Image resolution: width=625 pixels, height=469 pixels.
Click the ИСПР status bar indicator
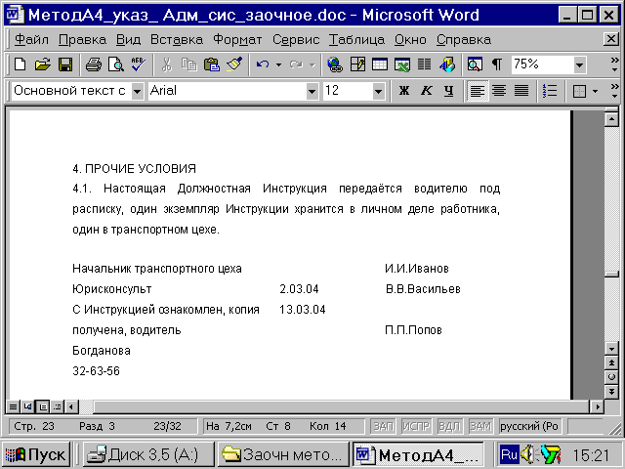416,426
